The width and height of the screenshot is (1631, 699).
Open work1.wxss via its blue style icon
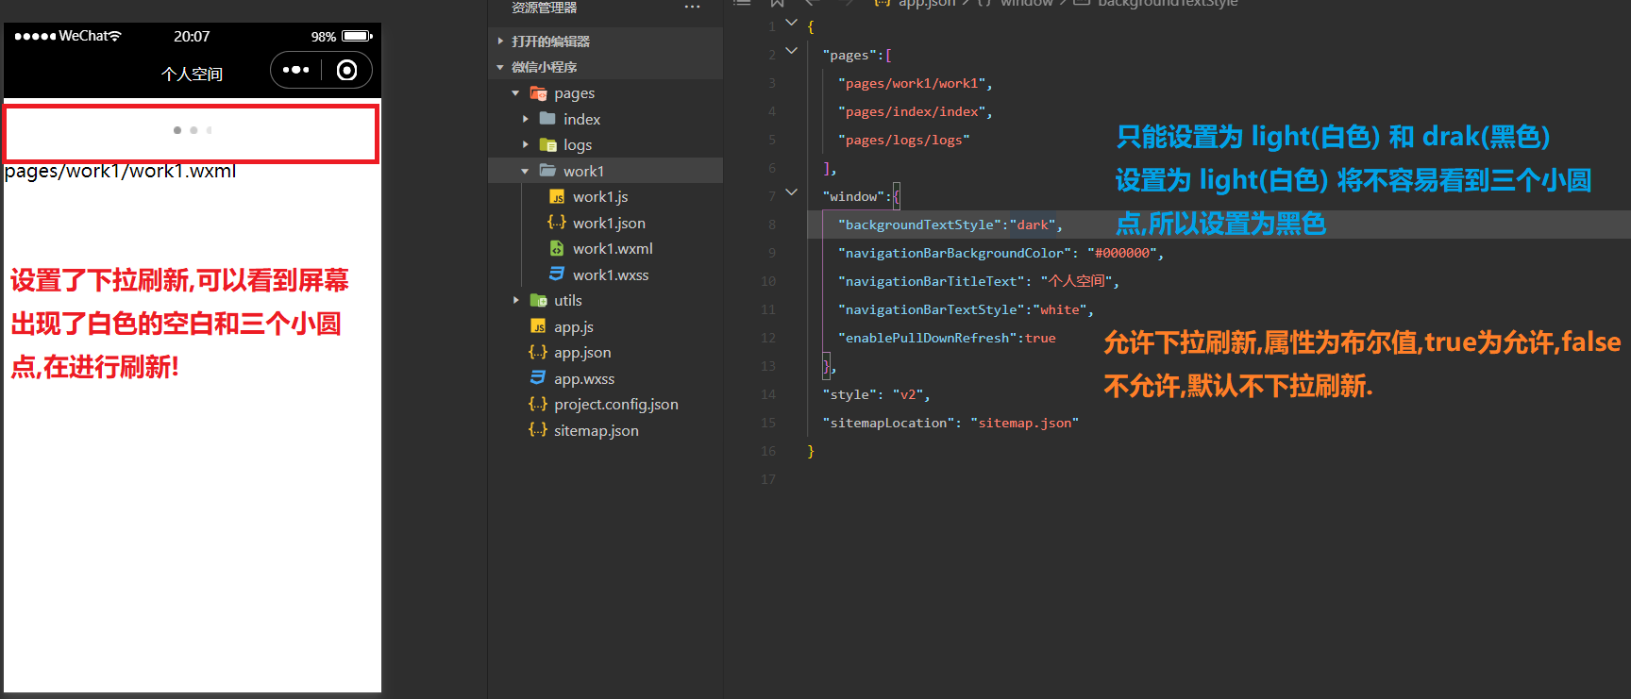557,275
